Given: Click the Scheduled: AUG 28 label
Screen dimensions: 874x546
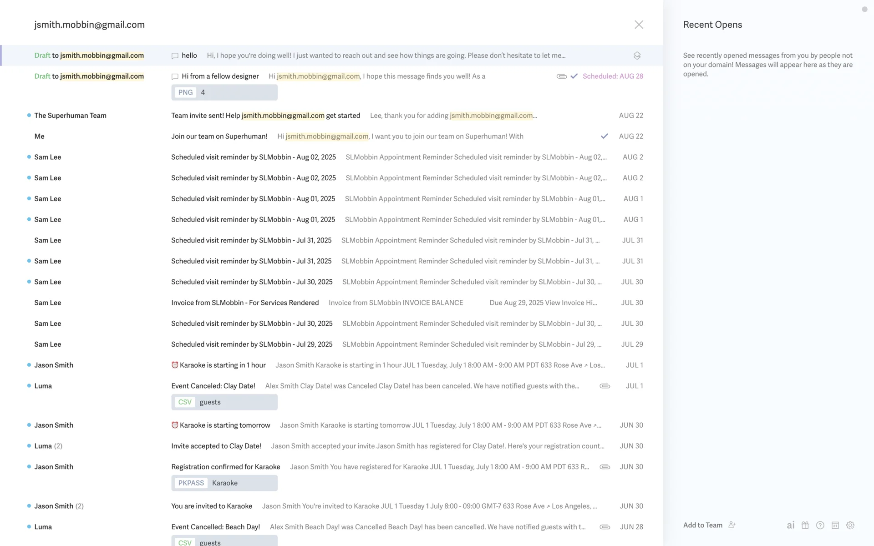Looking at the screenshot, I should [613, 76].
